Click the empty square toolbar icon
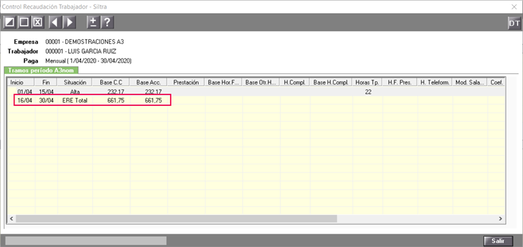This screenshot has width=523, height=247. pyautogui.click(x=24, y=23)
